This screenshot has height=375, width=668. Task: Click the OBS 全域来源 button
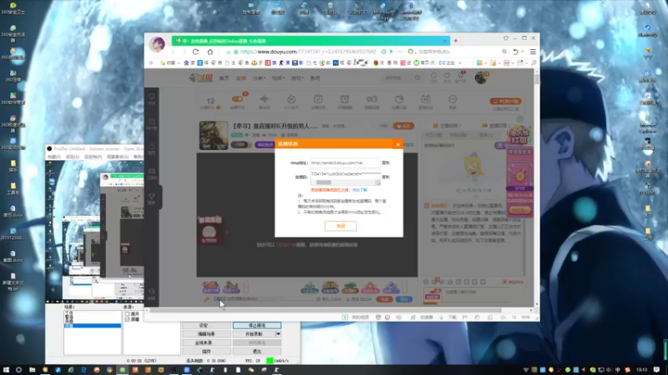coord(206,342)
